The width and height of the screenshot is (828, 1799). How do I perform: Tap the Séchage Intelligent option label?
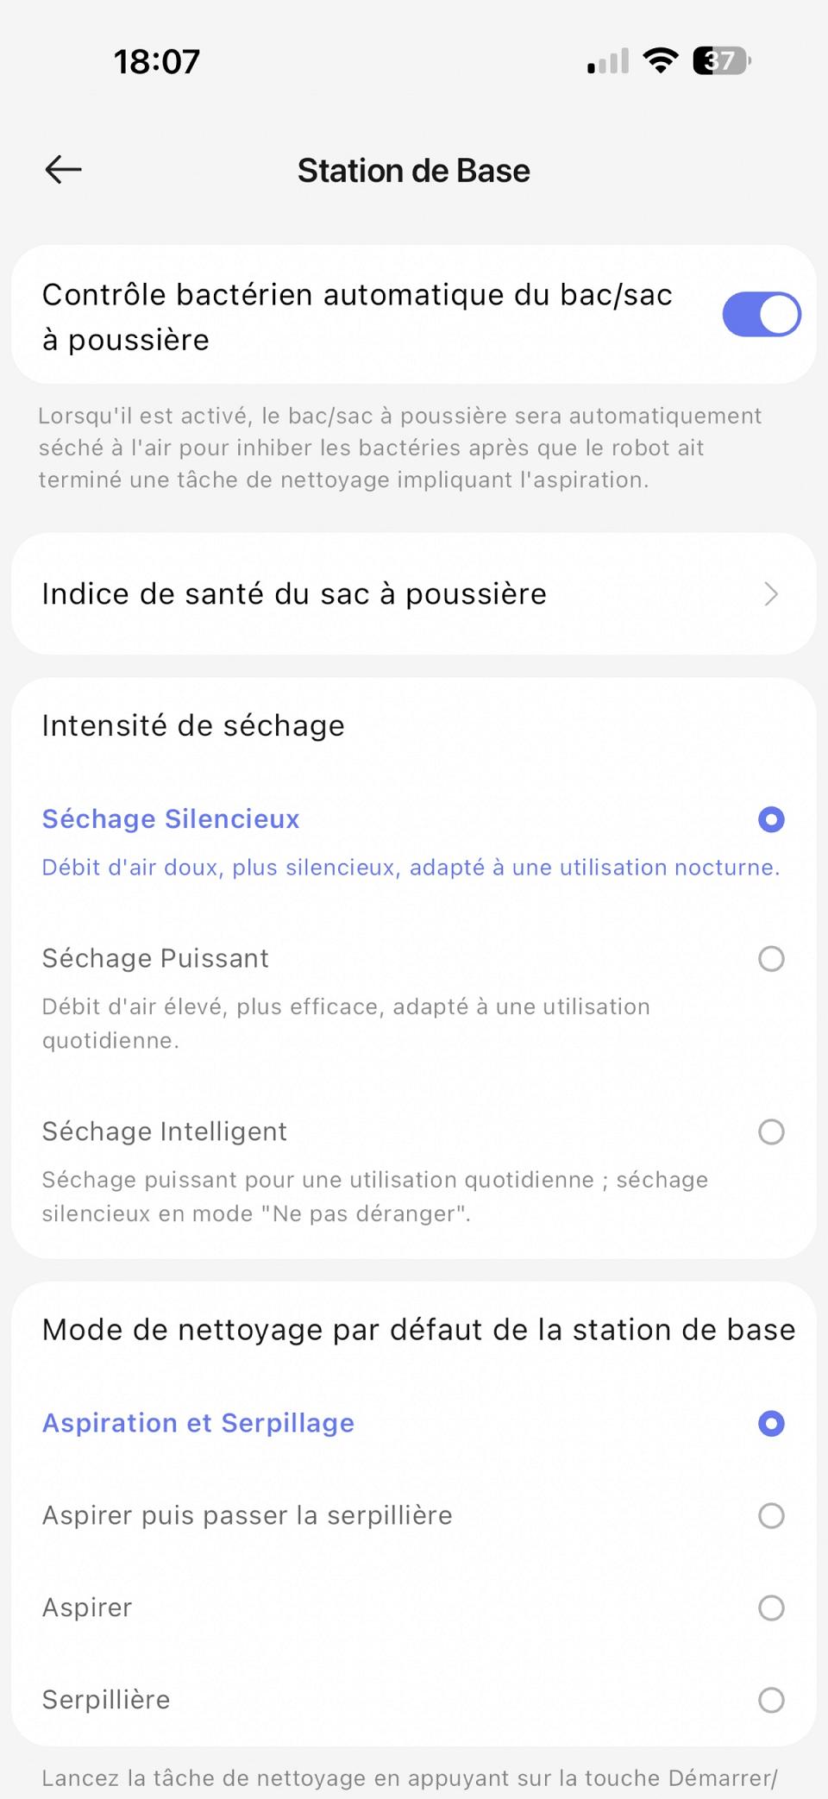[165, 1131]
